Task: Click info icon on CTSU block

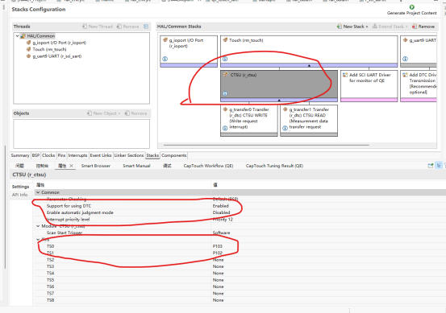Action: (x=225, y=93)
